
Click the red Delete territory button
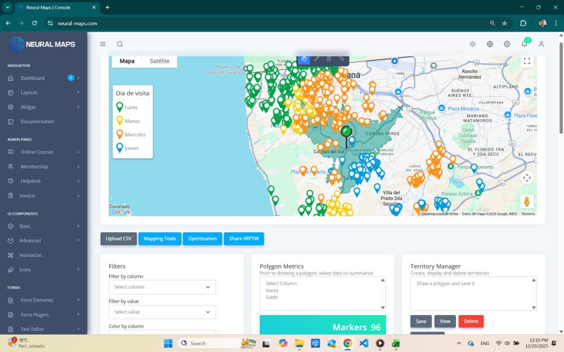click(x=471, y=321)
